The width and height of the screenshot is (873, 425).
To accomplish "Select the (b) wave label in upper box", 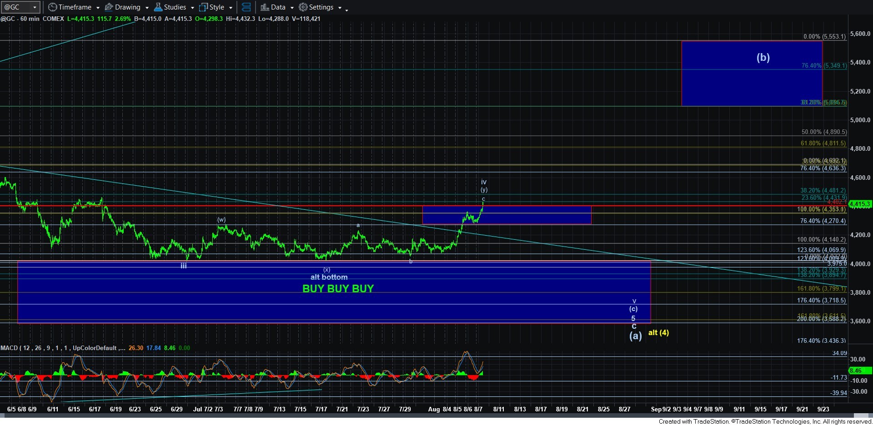I will tap(763, 57).
